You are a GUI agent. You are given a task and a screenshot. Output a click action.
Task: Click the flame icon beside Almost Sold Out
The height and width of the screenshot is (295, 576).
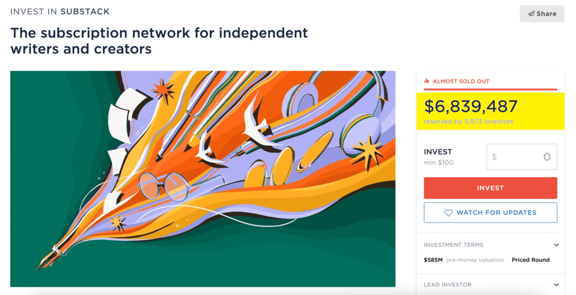pyautogui.click(x=426, y=81)
